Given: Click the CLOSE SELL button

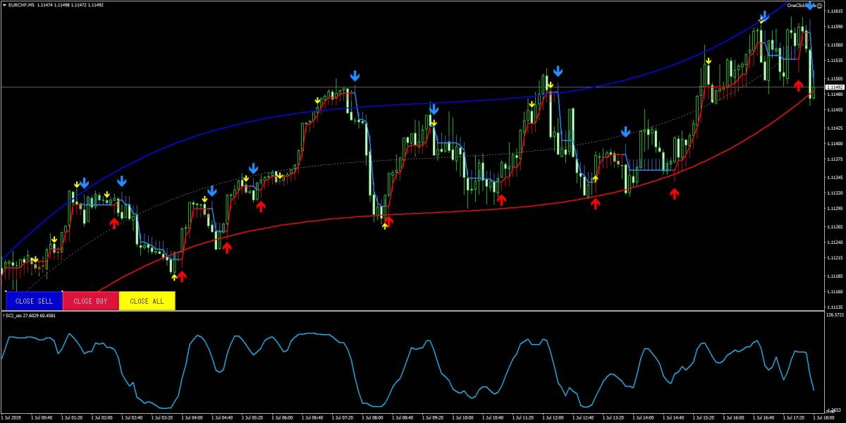Looking at the screenshot, I should tap(34, 301).
